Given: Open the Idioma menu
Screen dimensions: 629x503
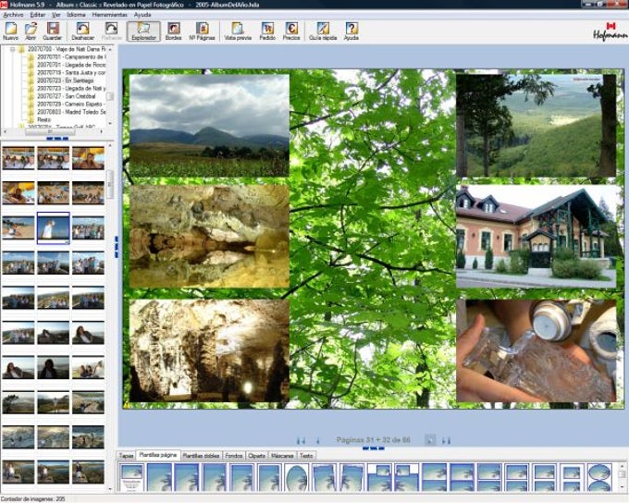Looking at the screenshot, I should coord(76,15).
